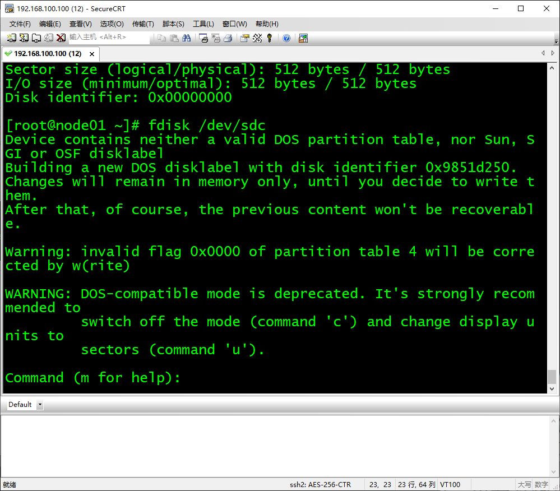
Task: Click the Print Selection icon
Action: tap(216, 38)
